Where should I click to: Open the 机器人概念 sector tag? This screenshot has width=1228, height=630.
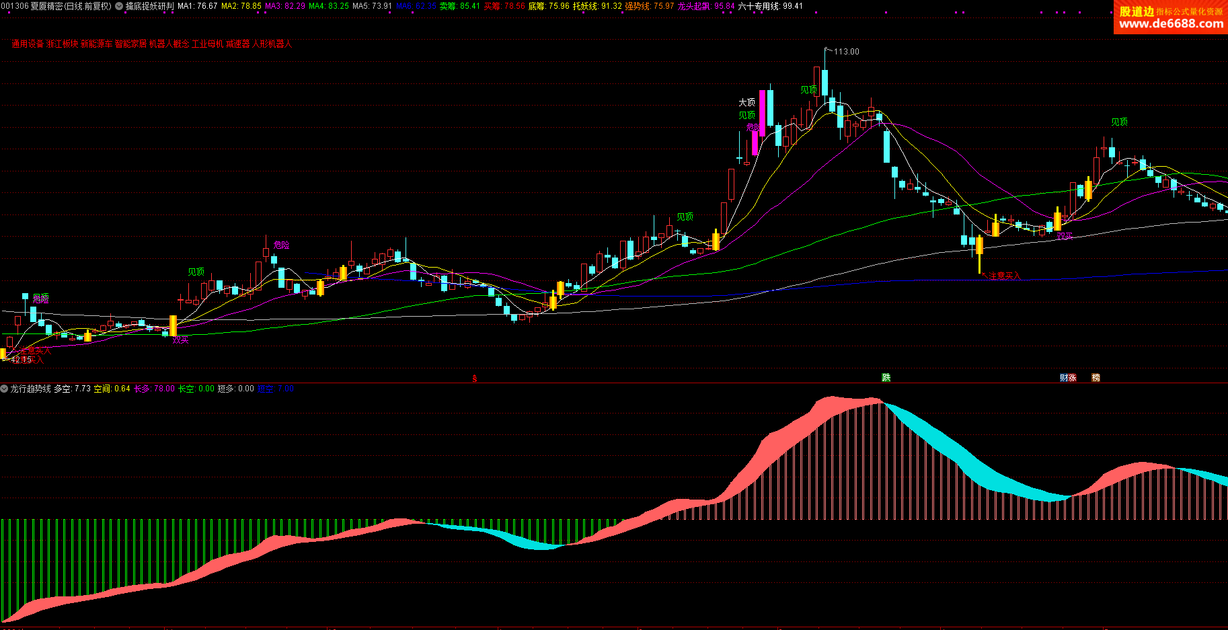(169, 44)
